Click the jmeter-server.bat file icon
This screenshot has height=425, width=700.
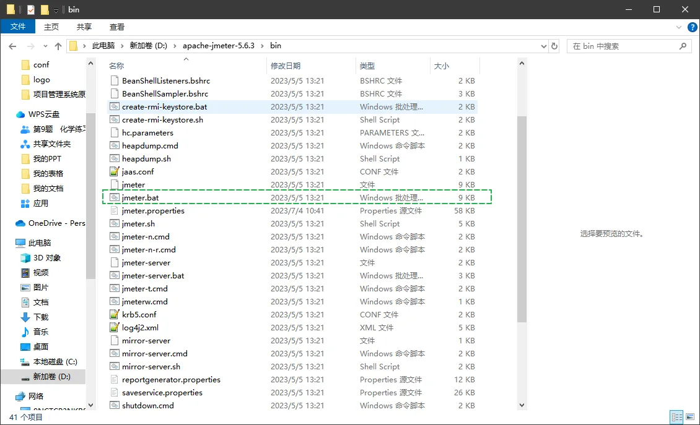click(115, 276)
